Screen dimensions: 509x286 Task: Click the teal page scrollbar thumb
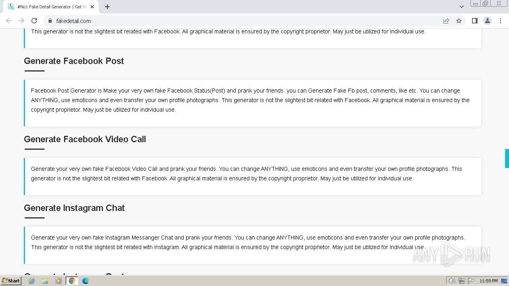click(507, 158)
